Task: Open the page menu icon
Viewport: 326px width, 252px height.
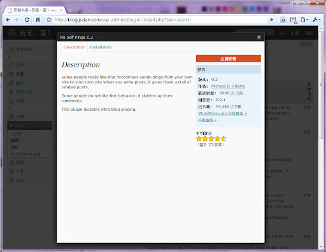Action: click(304, 20)
